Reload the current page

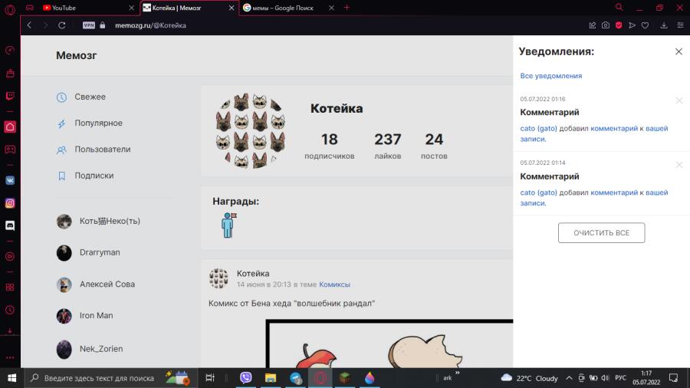pyautogui.click(x=62, y=25)
